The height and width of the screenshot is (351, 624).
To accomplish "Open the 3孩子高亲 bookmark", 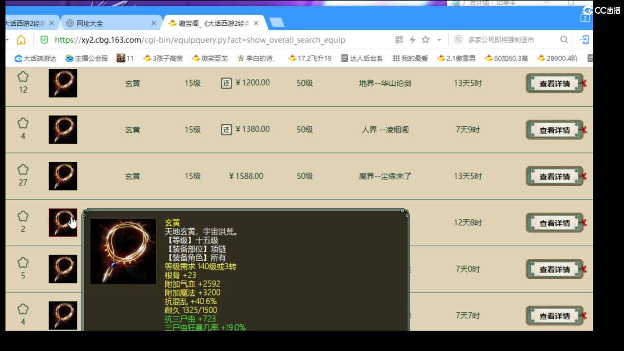I will point(163,58).
